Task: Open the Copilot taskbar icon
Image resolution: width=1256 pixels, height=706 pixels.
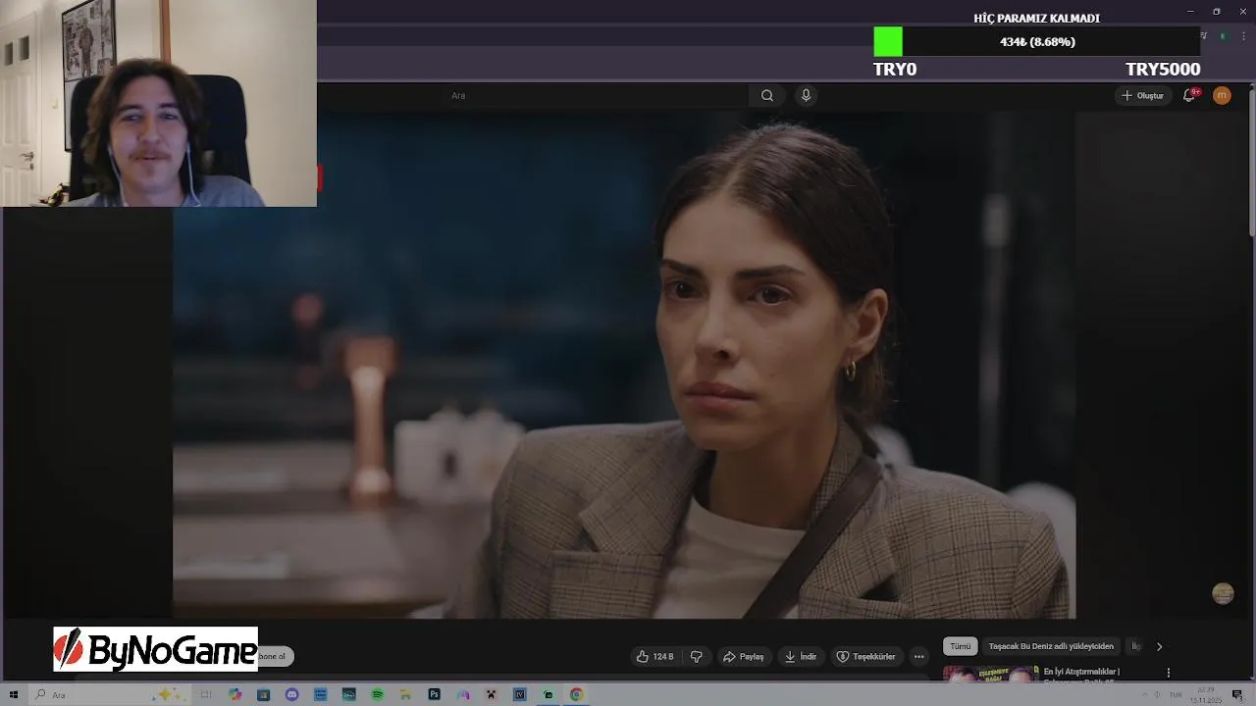Action: pos(235,694)
